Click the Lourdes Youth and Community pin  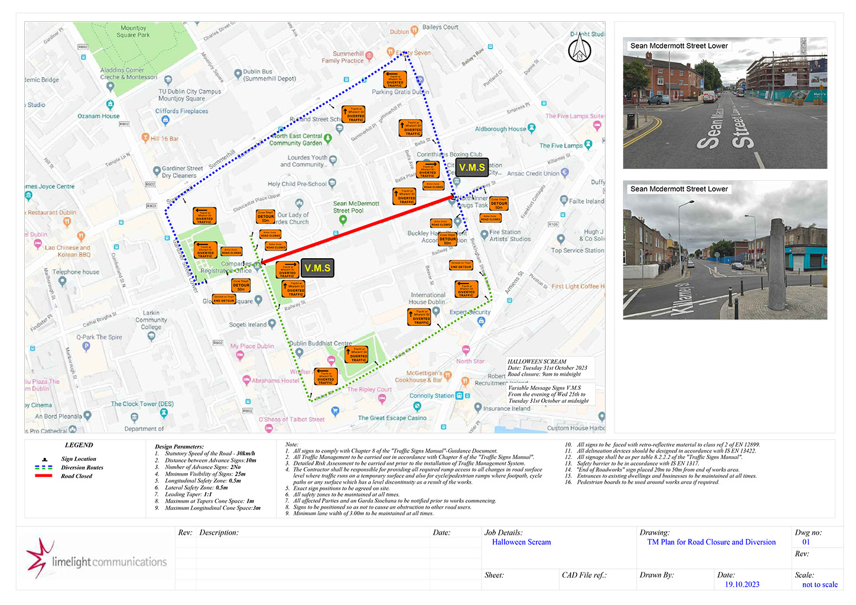333,160
